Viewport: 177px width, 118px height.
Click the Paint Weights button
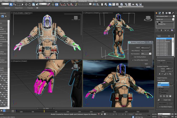point(163,103)
